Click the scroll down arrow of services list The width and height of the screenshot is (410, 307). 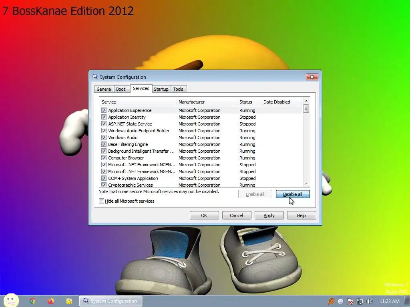pos(306,183)
